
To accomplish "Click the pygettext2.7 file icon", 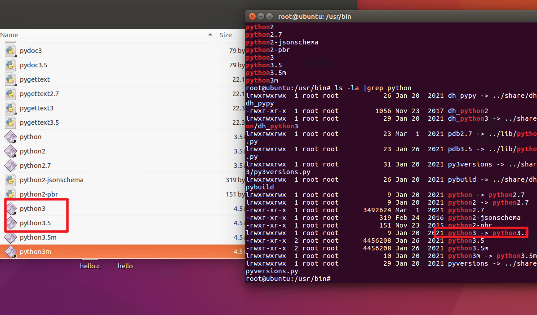I will [x=11, y=94].
